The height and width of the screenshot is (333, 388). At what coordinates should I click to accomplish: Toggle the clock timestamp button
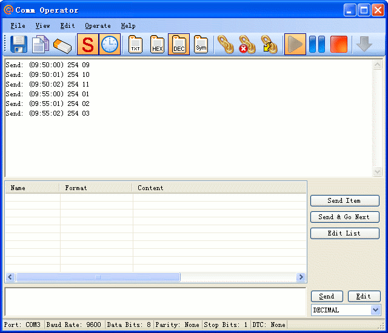pos(110,44)
